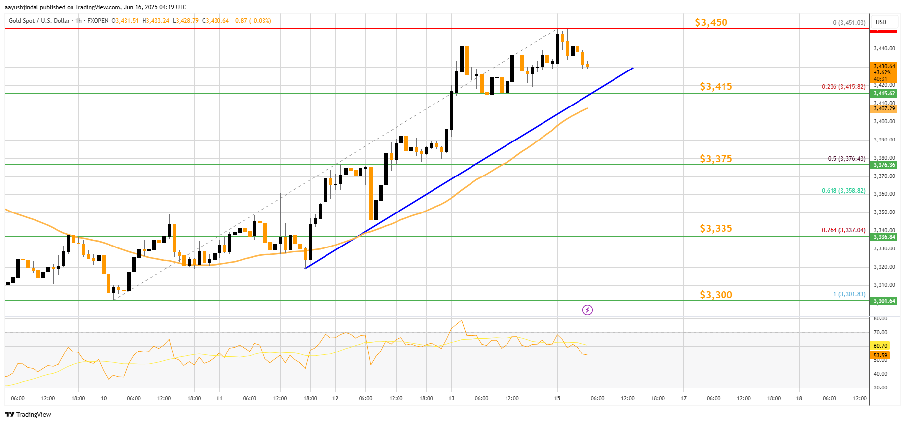
Task: Click the date label 10 on time axis
Action: coord(104,398)
